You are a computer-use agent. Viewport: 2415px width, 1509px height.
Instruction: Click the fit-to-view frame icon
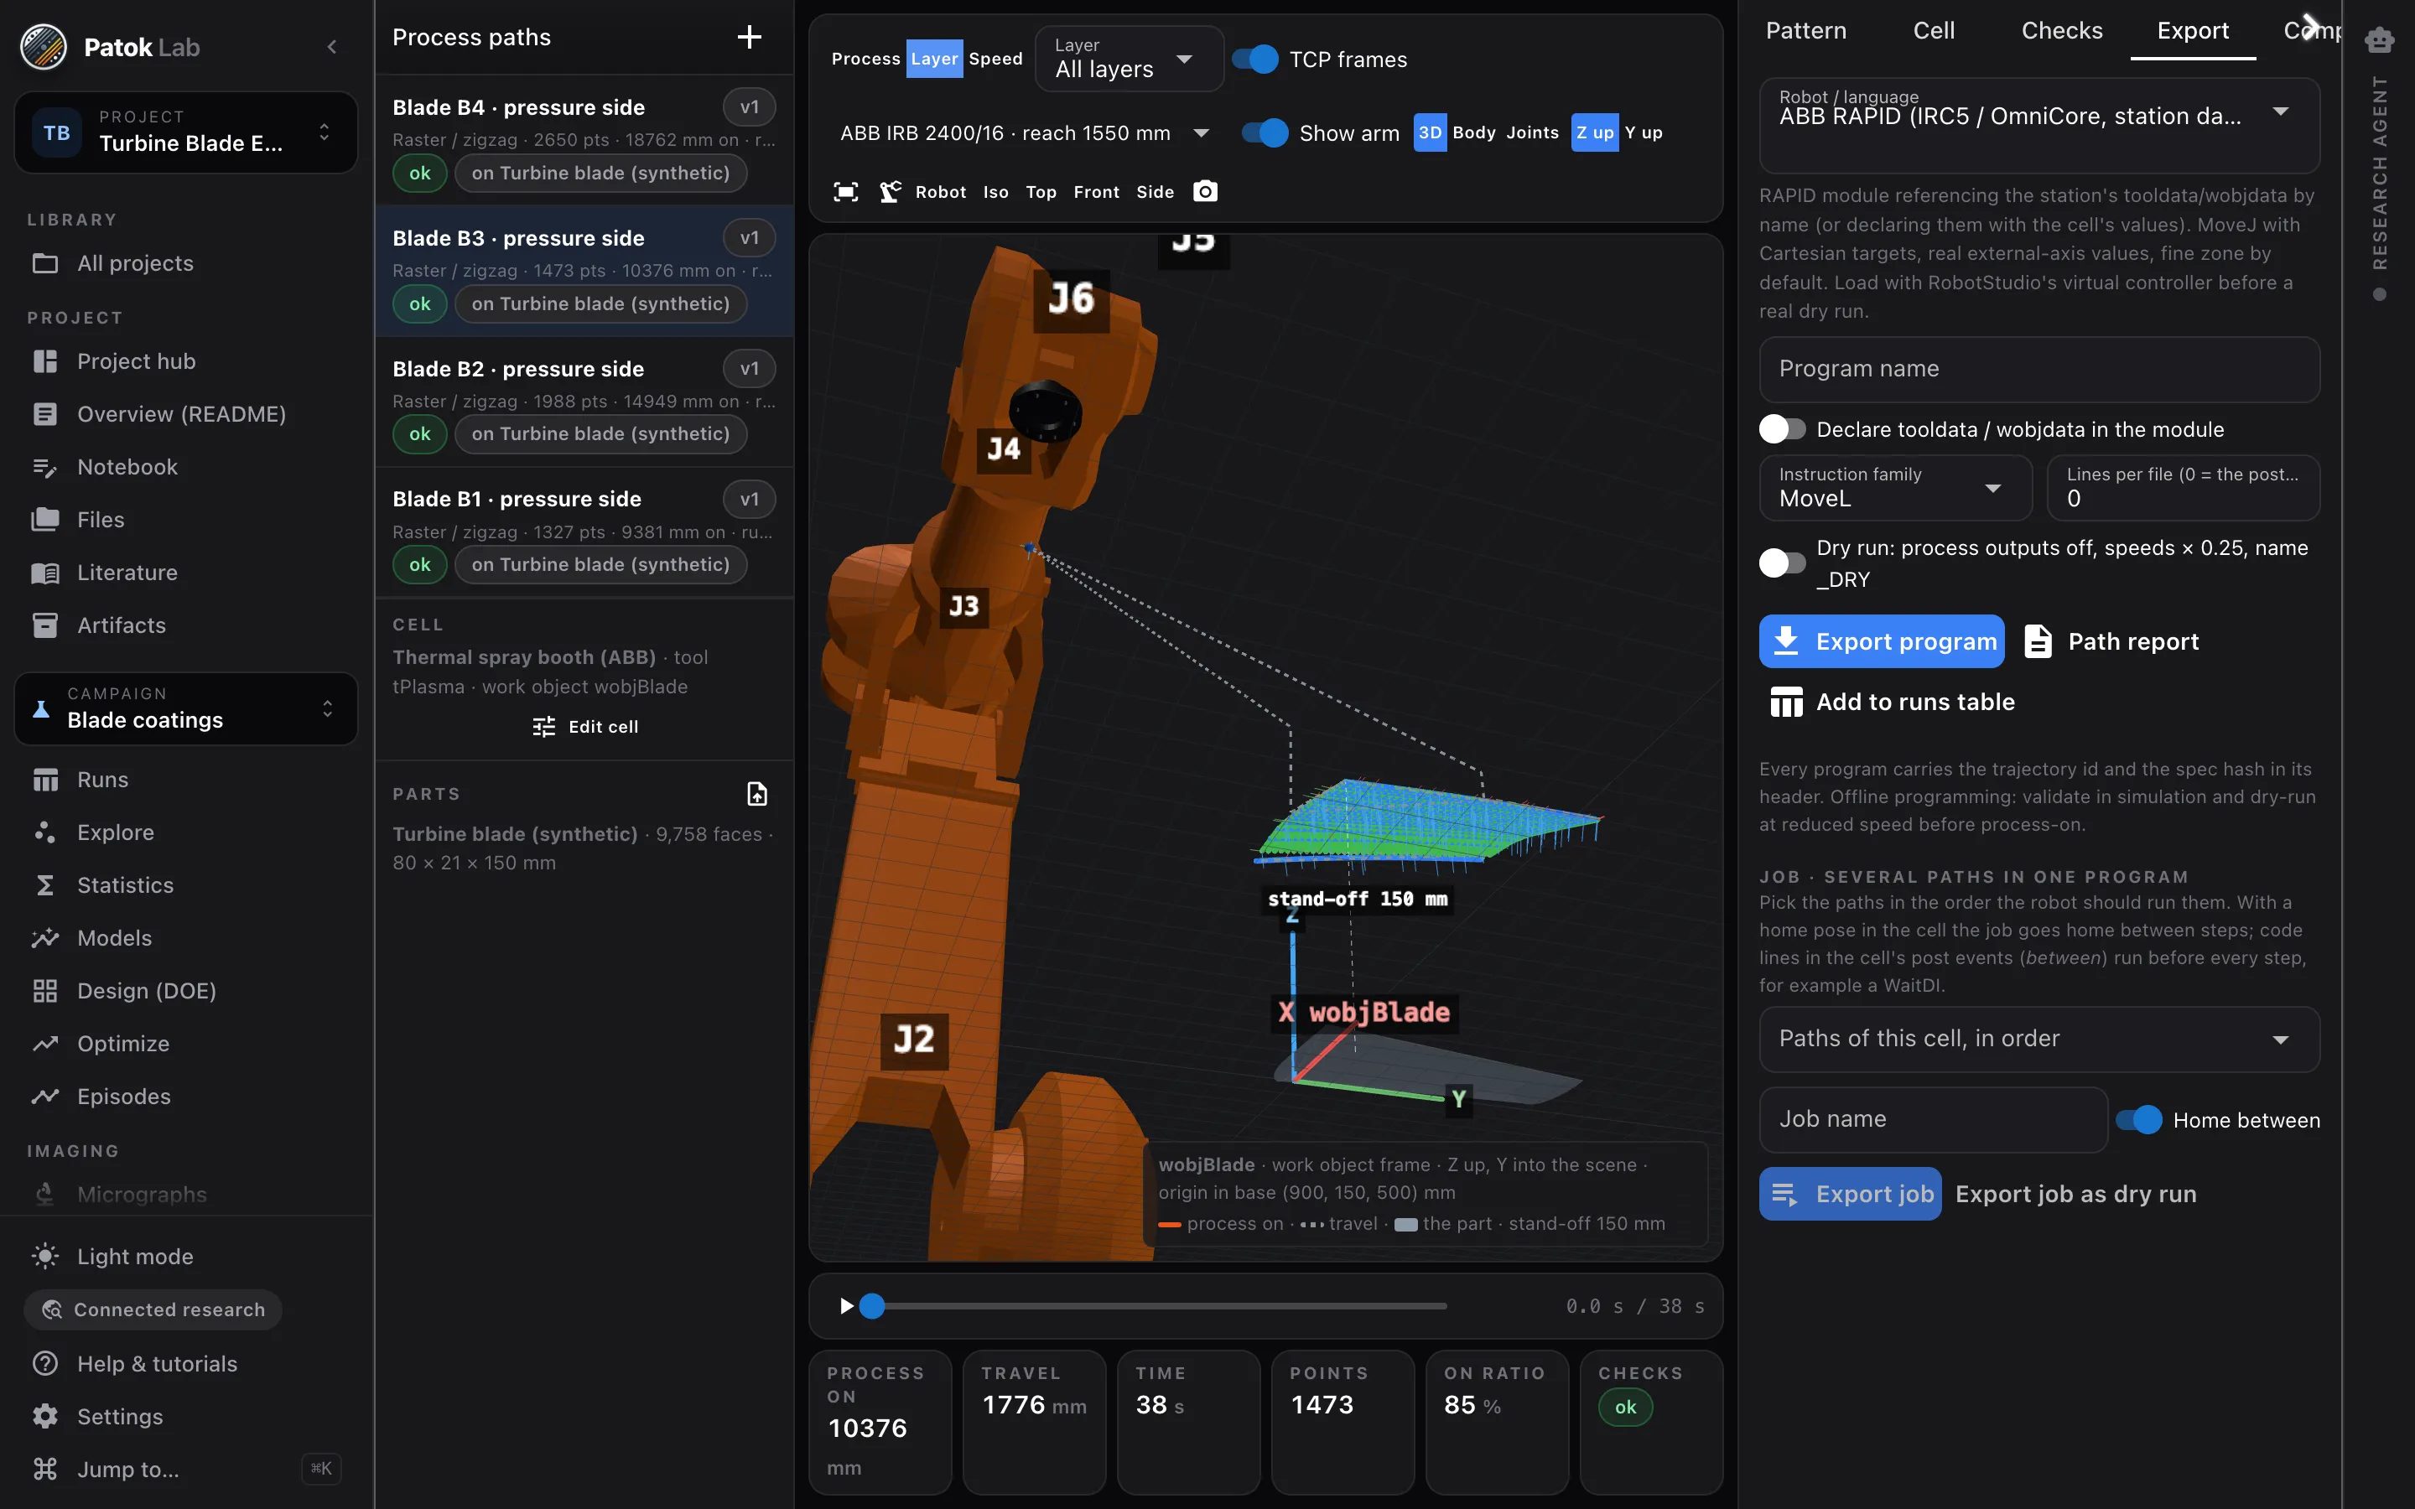tap(845, 192)
